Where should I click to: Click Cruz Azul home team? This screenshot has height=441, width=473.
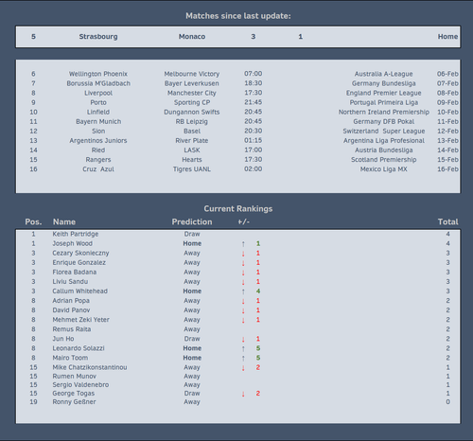(x=98, y=169)
